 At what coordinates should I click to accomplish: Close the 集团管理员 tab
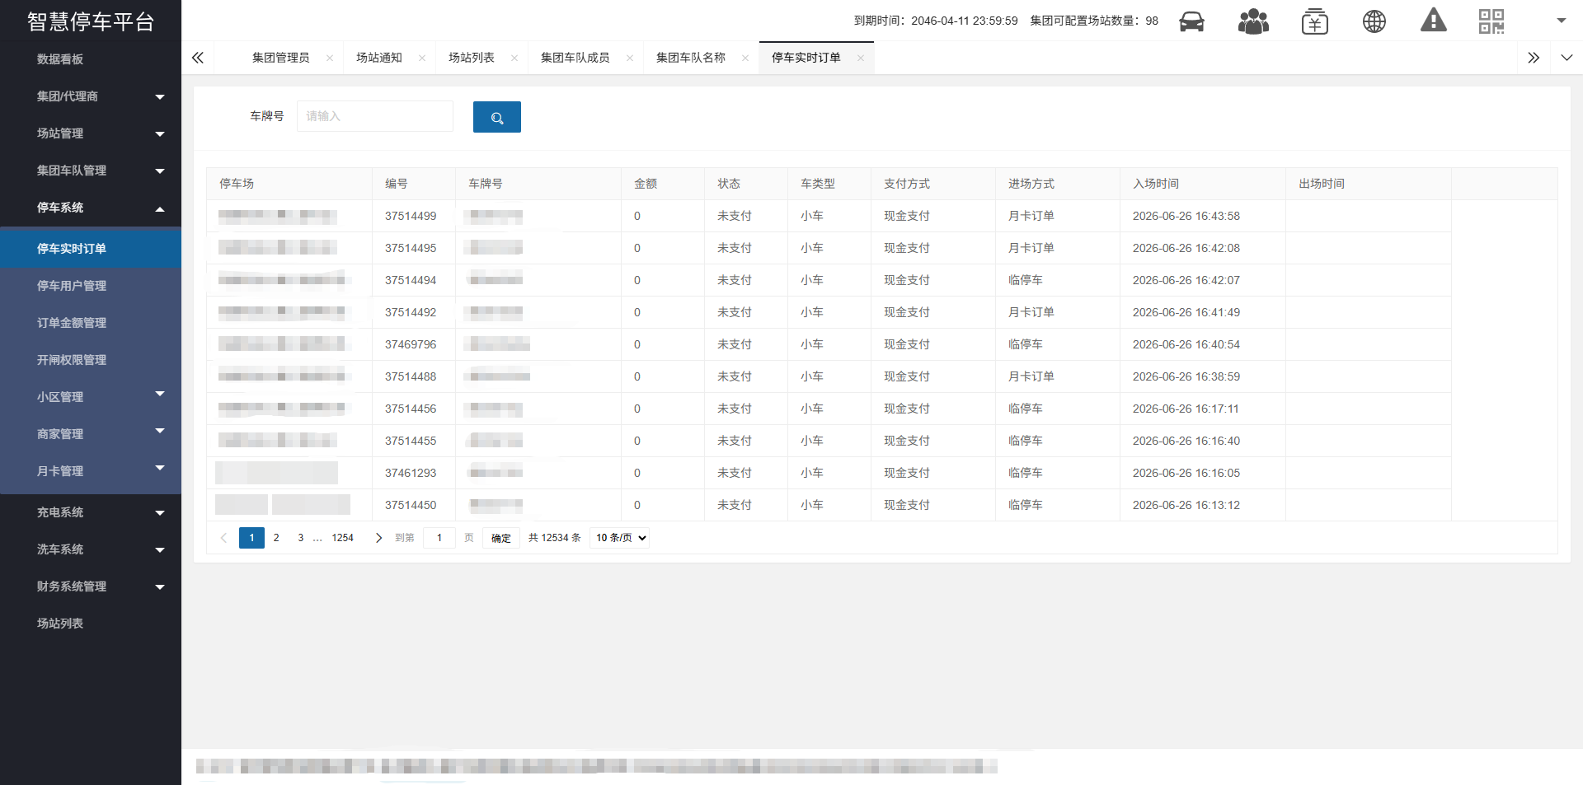pyautogui.click(x=330, y=58)
